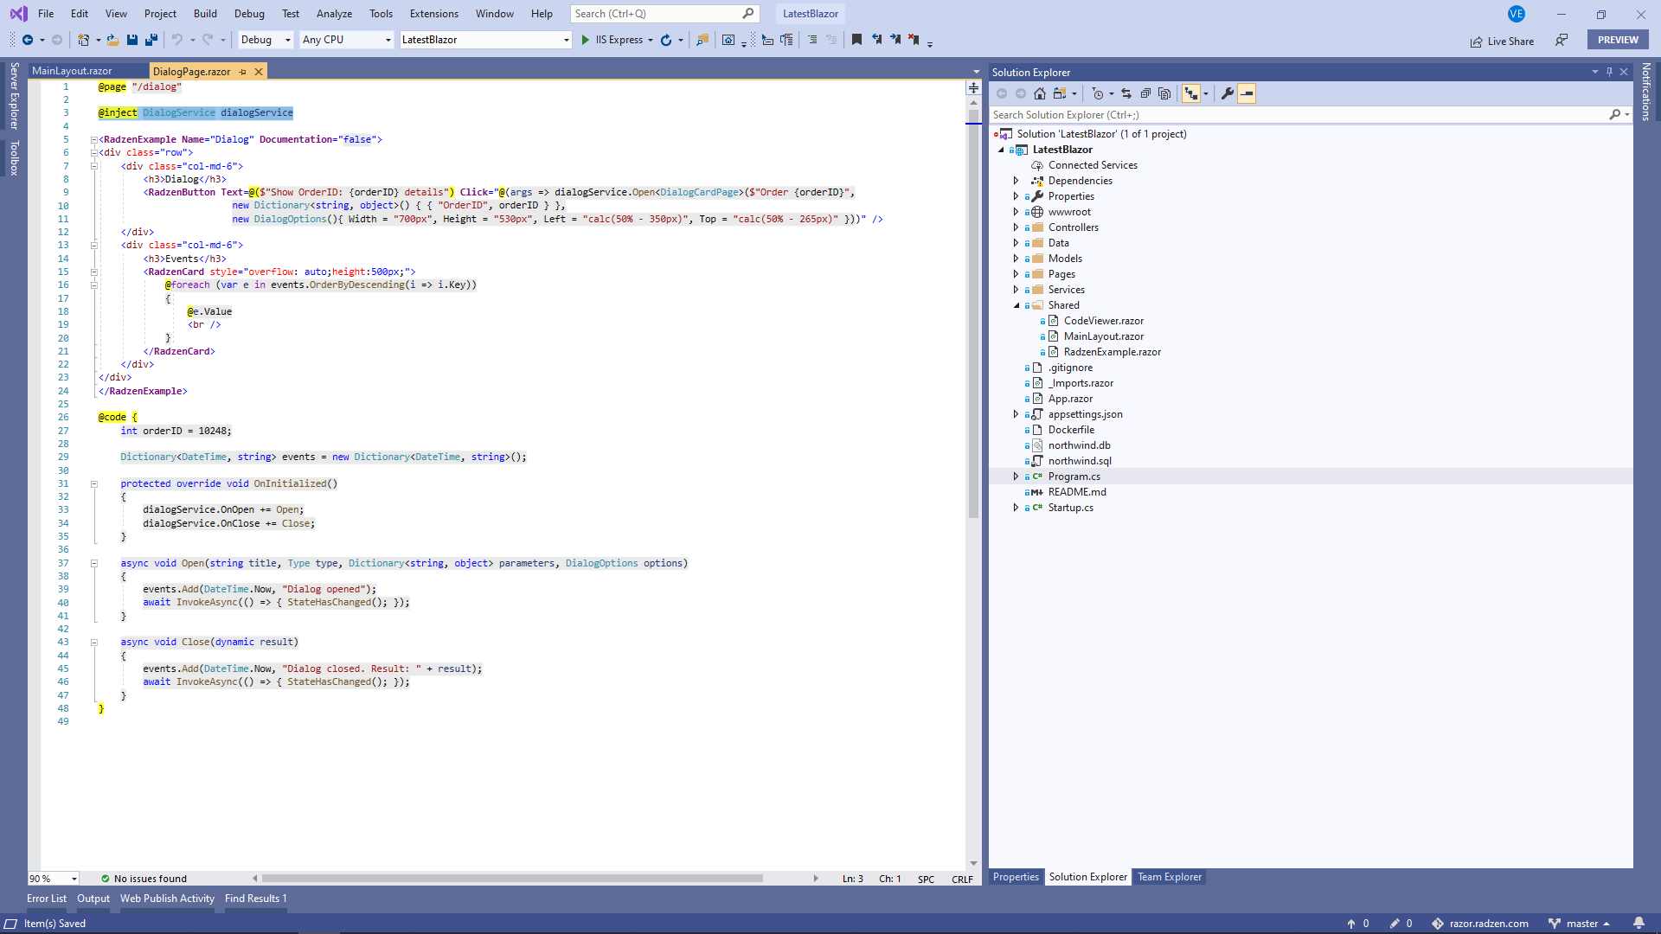Select RadzenExample.razor in Solution Explorer
The image size is (1661, 934).
click(1112, 352)
